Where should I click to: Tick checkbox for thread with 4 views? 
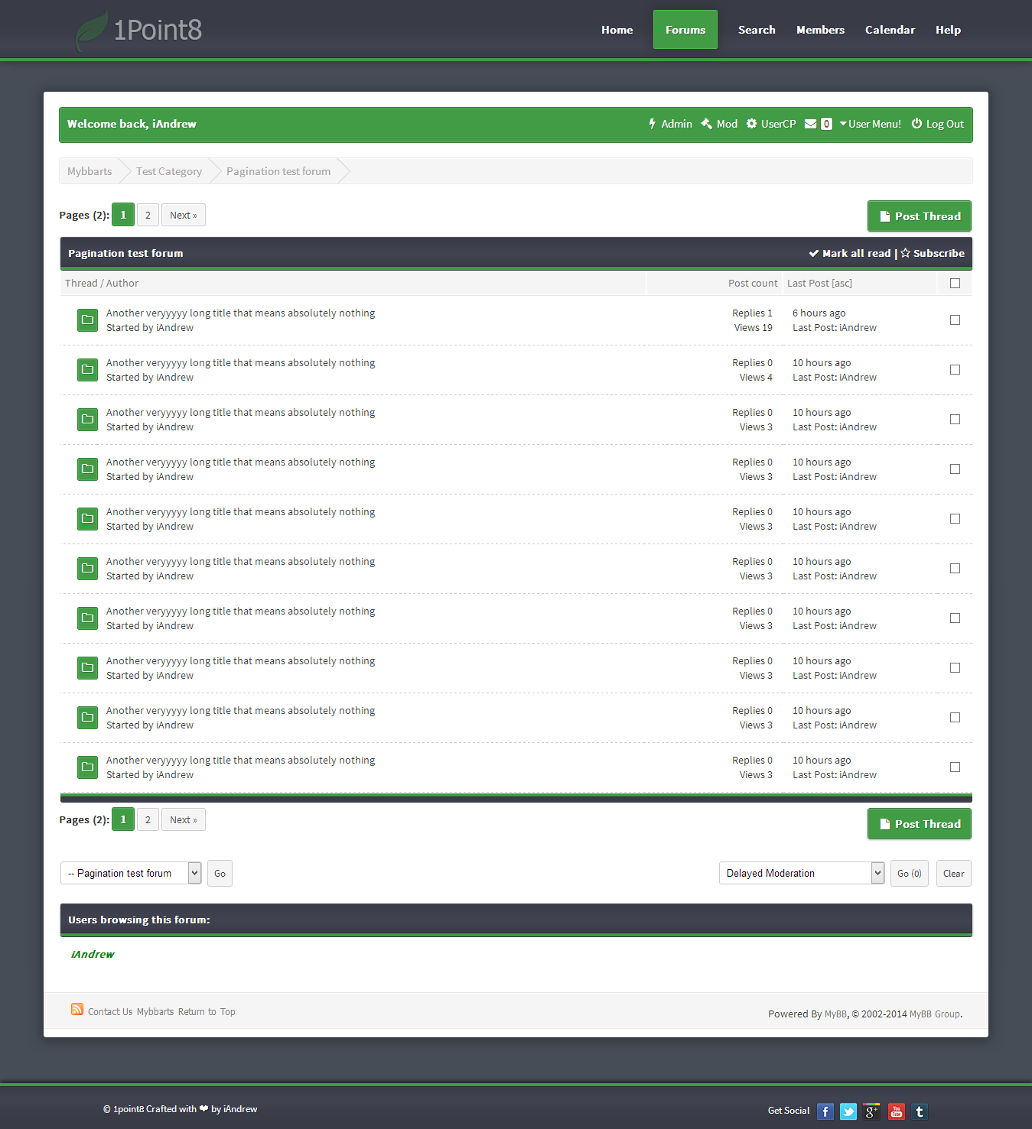coord(955,370)
